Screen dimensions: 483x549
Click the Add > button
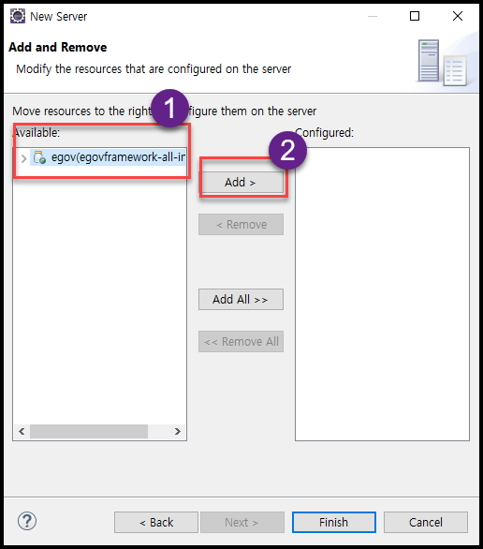tap(241, 182)
